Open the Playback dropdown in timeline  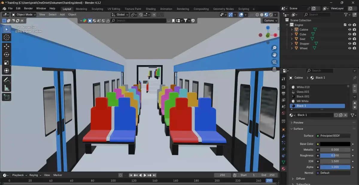coord(19,175)
